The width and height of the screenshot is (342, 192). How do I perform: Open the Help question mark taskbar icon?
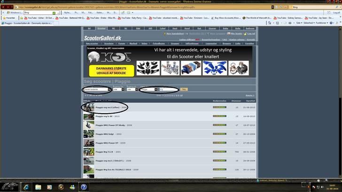(x=84, y=187)
